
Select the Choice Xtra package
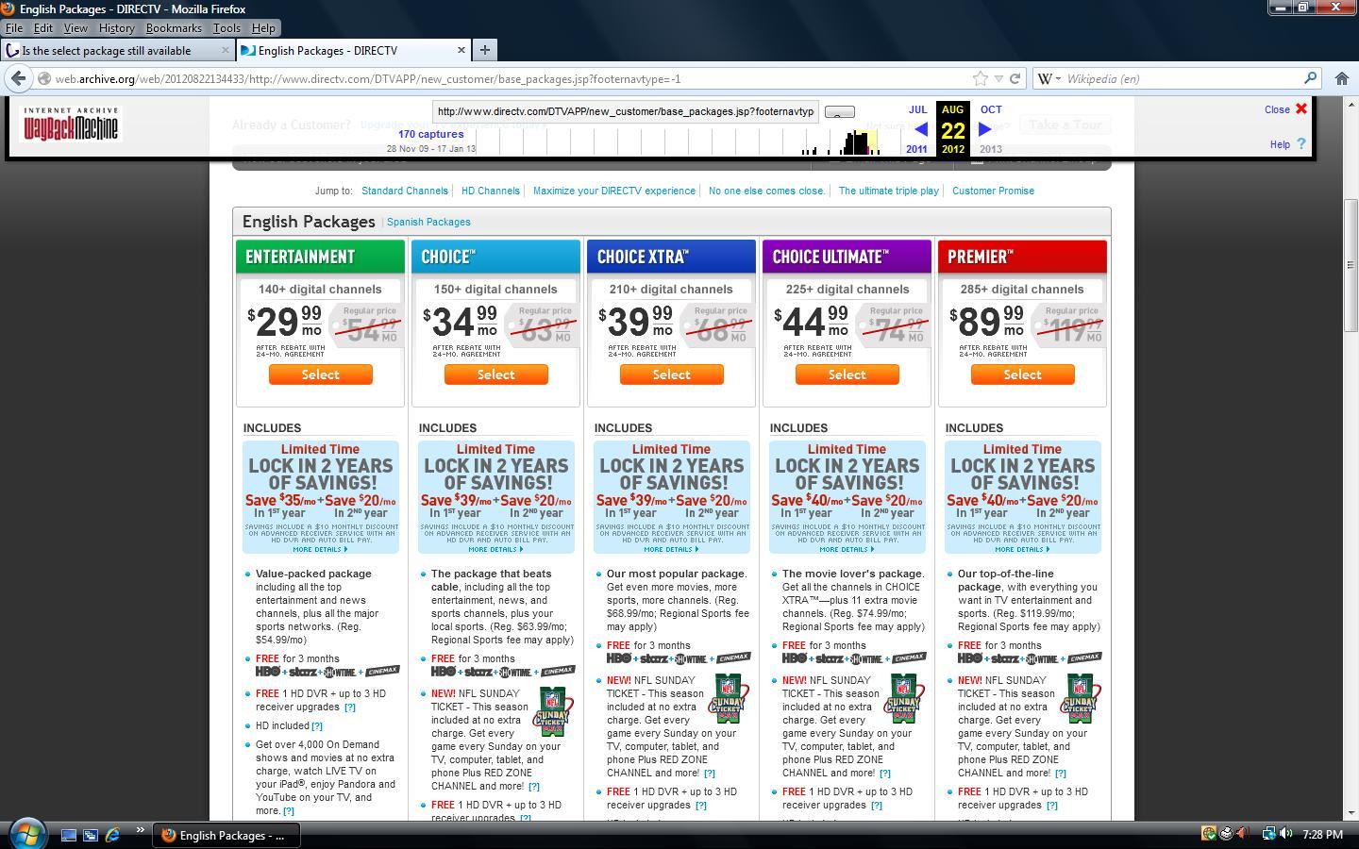click(x=672, y=375)
